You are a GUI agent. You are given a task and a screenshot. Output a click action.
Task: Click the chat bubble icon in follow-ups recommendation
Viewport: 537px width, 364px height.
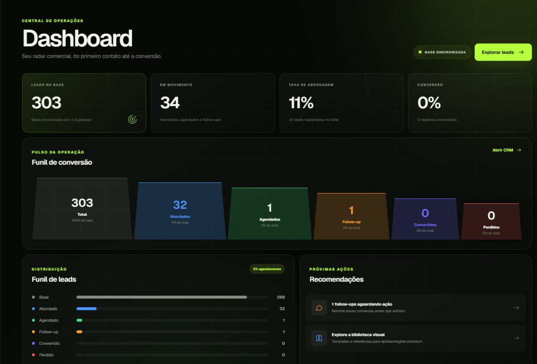click(x=319, y=308)
